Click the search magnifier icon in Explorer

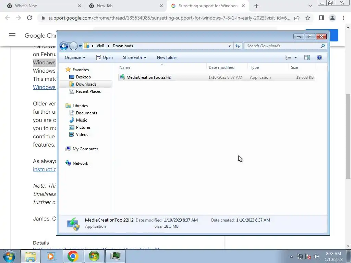pos(323,46)
